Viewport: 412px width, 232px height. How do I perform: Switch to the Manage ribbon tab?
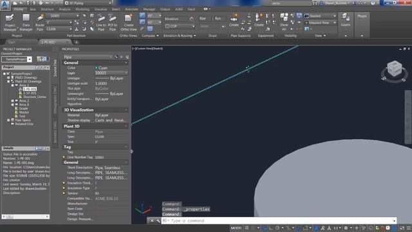(149, 9)
